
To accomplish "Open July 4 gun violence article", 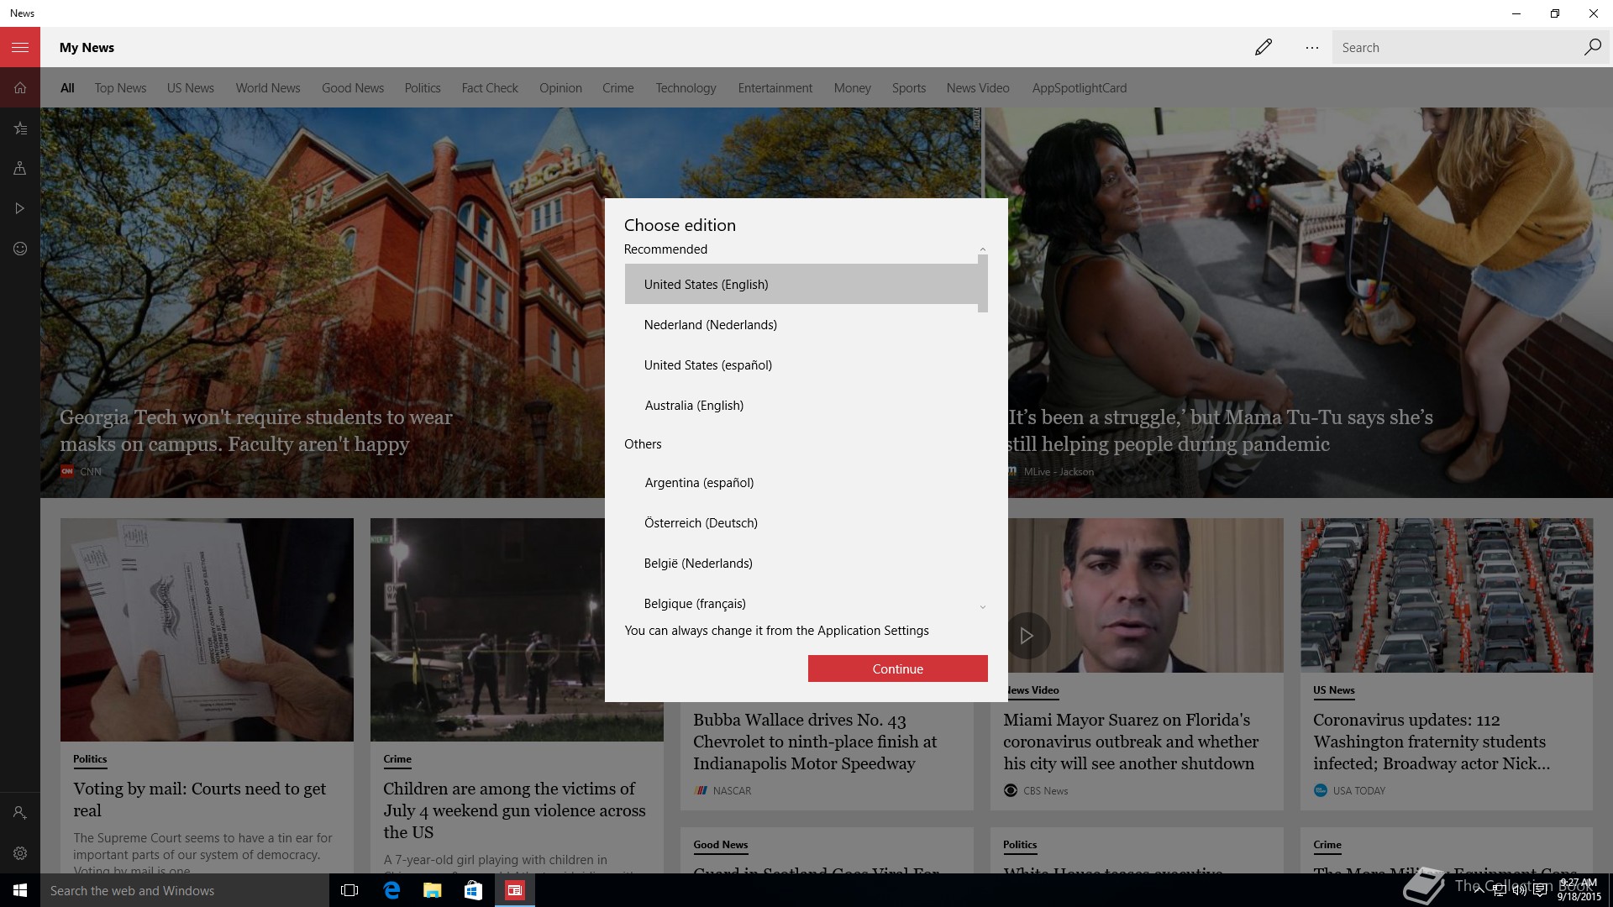I will tap(514, 810).
